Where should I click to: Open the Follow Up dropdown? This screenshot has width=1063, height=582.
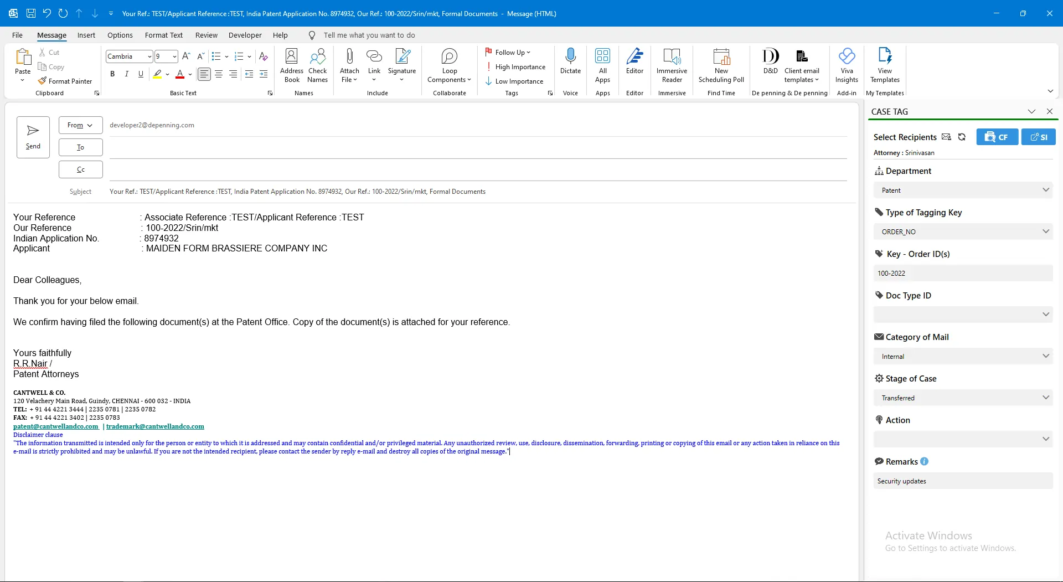click(x=508, y=53)
